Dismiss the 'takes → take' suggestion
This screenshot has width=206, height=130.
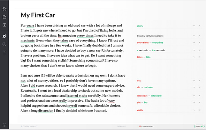coord(200,57)
